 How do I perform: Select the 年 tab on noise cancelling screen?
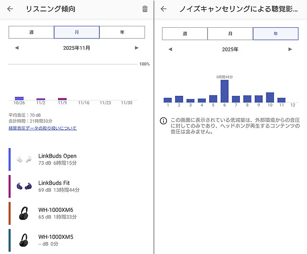275,34
